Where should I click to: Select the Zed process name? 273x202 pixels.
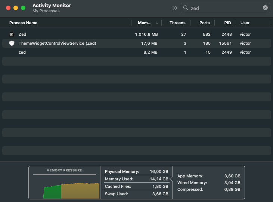click(22, 34)
